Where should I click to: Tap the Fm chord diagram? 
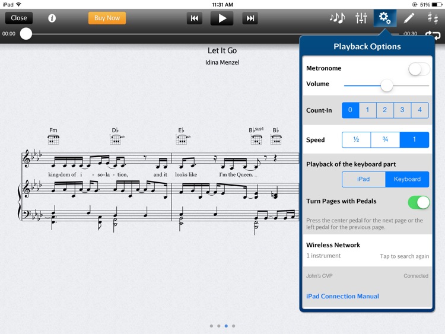click(x=53, y=139)
